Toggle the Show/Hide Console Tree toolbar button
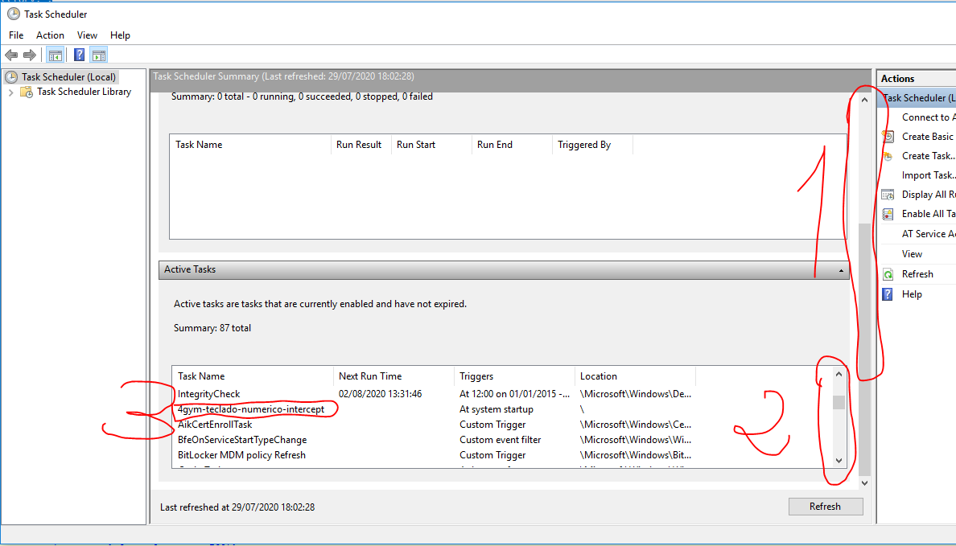The image size is (956, 546). (55, 55)
